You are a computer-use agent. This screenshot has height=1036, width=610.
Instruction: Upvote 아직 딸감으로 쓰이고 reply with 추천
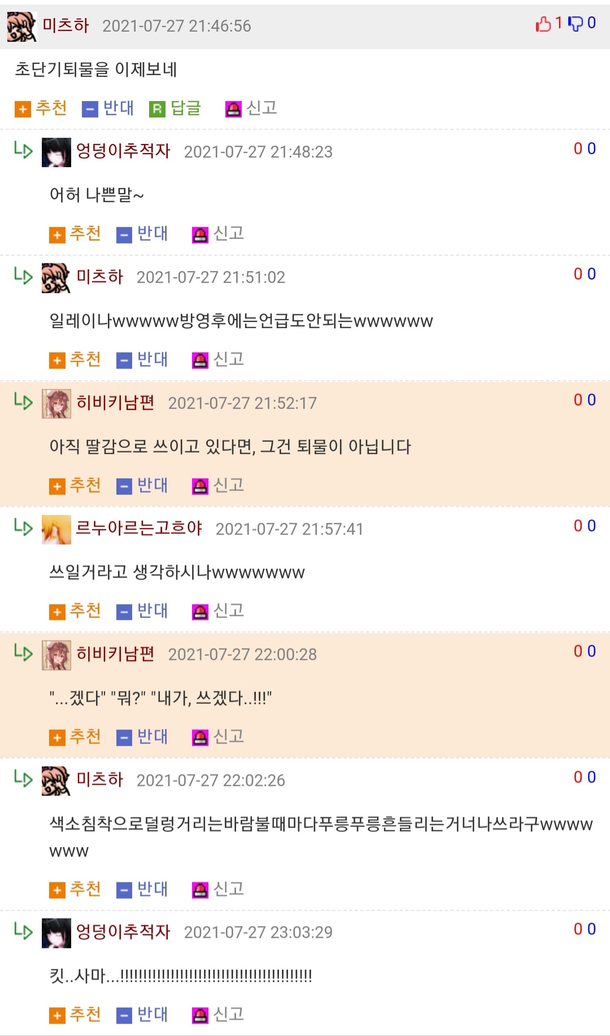75,486
